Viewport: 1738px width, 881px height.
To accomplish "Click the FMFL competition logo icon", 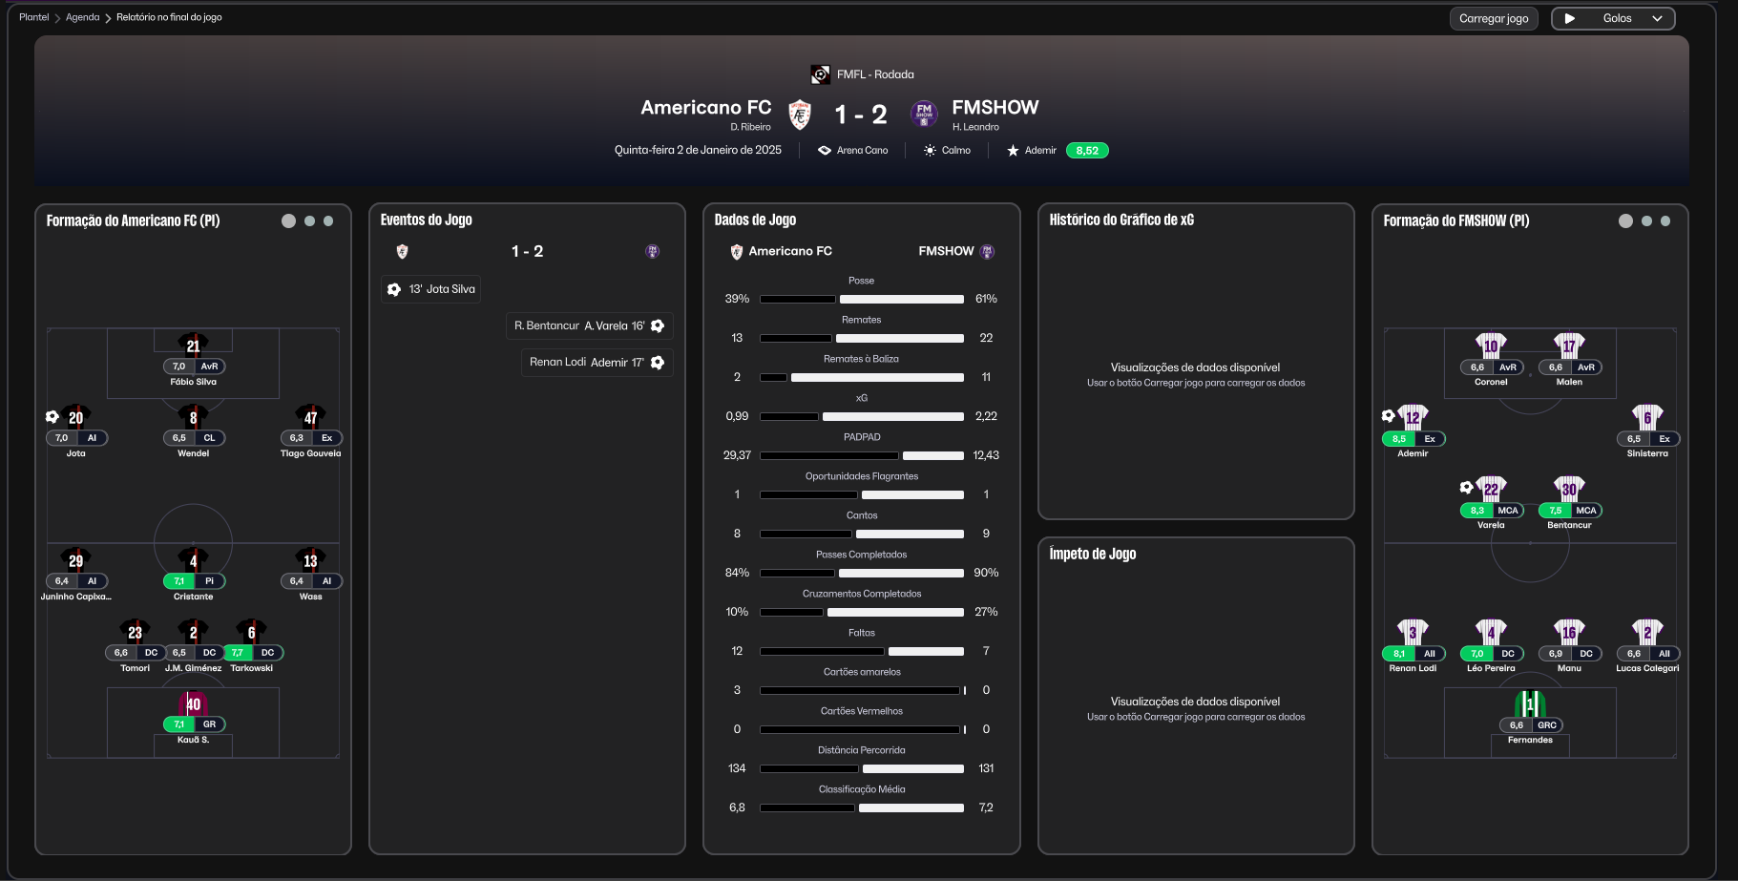I will point(820,74).
